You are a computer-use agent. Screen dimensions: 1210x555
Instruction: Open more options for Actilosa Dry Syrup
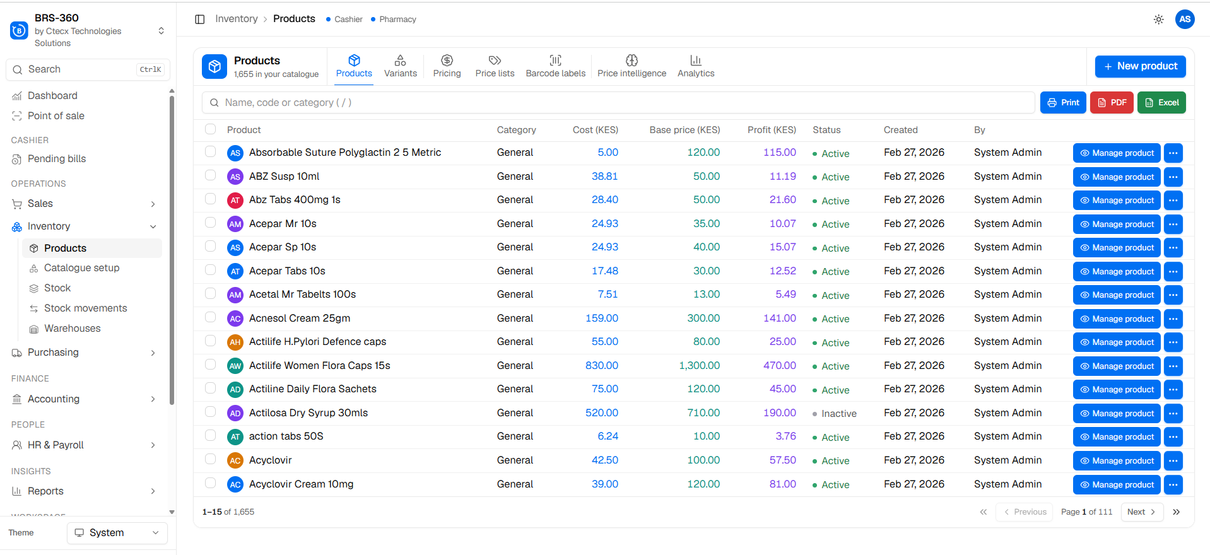[x=1173, y=414]
